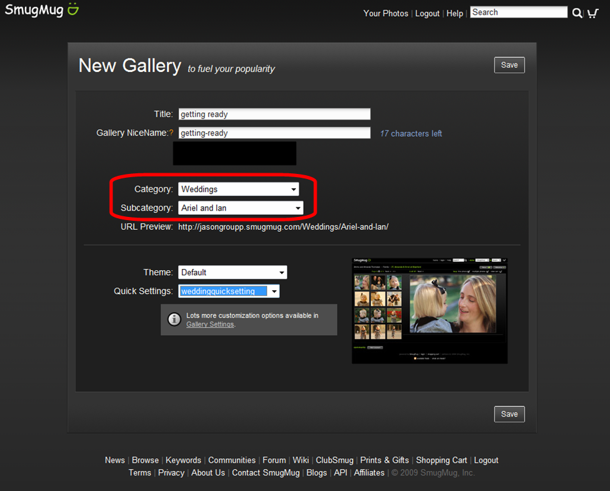Focus the Title field
The height and width of the screenshot is (491, 610).
pyautogui.click(x=274, y=114)
